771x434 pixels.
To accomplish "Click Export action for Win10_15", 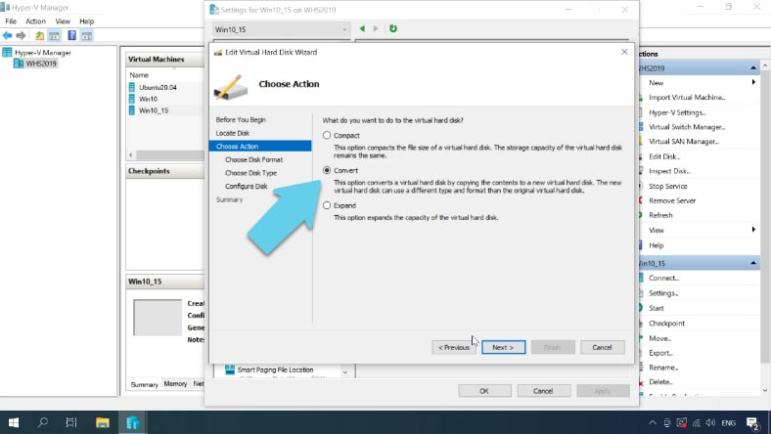I will coord(660,353).
